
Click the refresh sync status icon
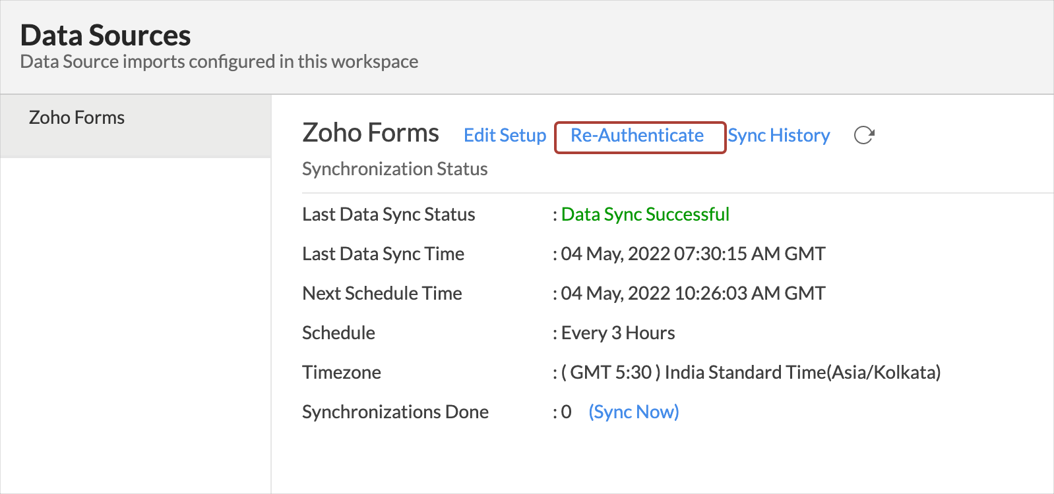pyautogui.click(x=863, y=135)
